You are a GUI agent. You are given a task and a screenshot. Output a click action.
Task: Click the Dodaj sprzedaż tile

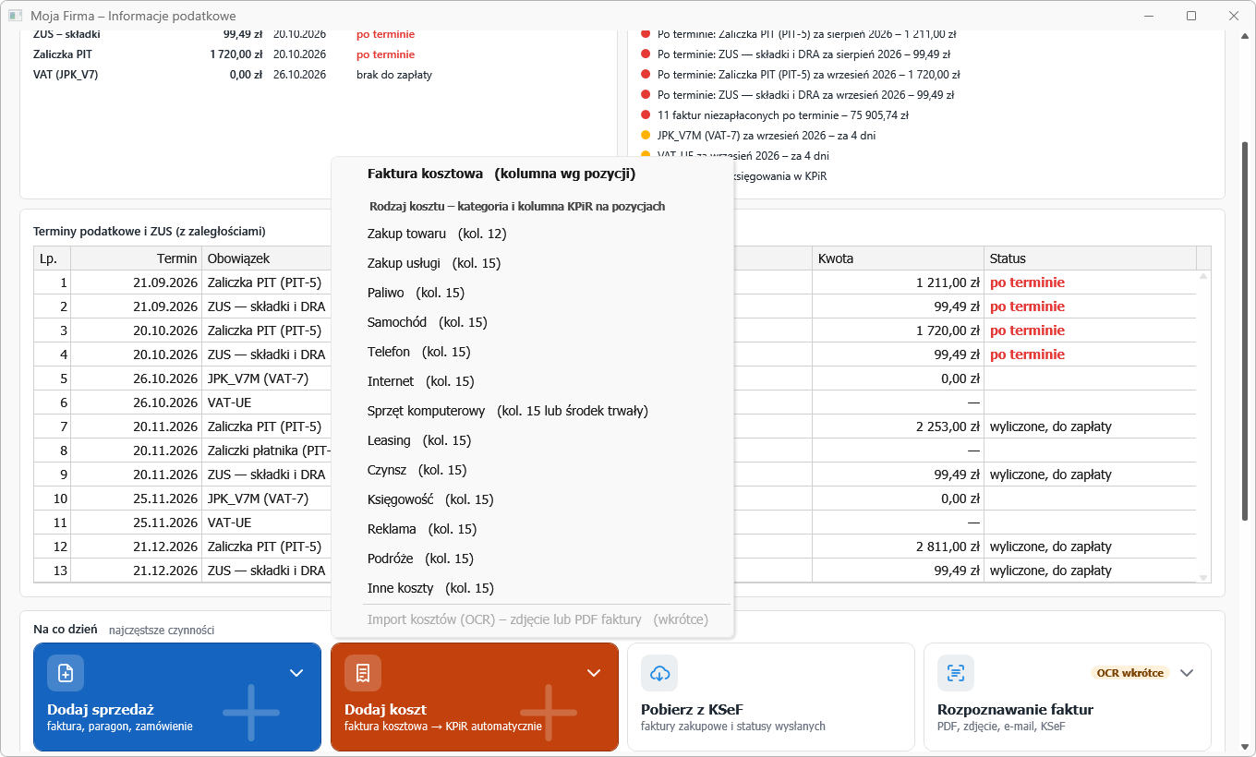(x=176, y=697)
